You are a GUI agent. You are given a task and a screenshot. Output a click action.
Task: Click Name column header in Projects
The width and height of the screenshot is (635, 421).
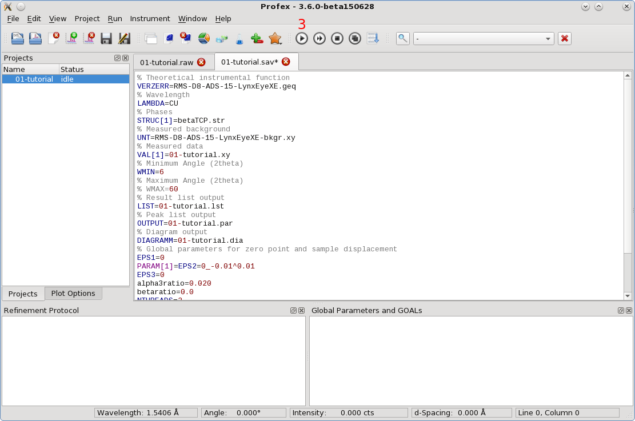click(30, 69)
